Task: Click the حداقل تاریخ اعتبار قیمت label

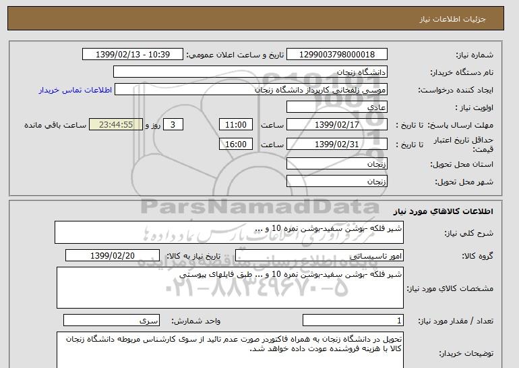Action: (464, 145)
